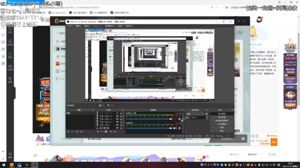Open hamburger menu in WeGame window
The width and height of the screenshot is (300, 168).
pos(243,139)
